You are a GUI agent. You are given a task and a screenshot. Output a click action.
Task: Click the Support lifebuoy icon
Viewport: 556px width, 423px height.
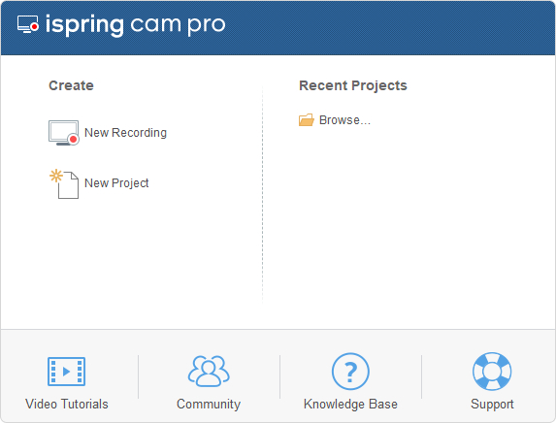[x=492, y=372]
